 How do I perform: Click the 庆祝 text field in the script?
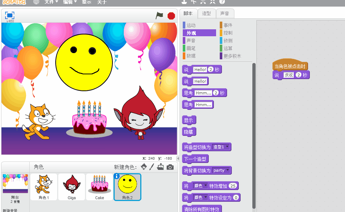(289, 75)
